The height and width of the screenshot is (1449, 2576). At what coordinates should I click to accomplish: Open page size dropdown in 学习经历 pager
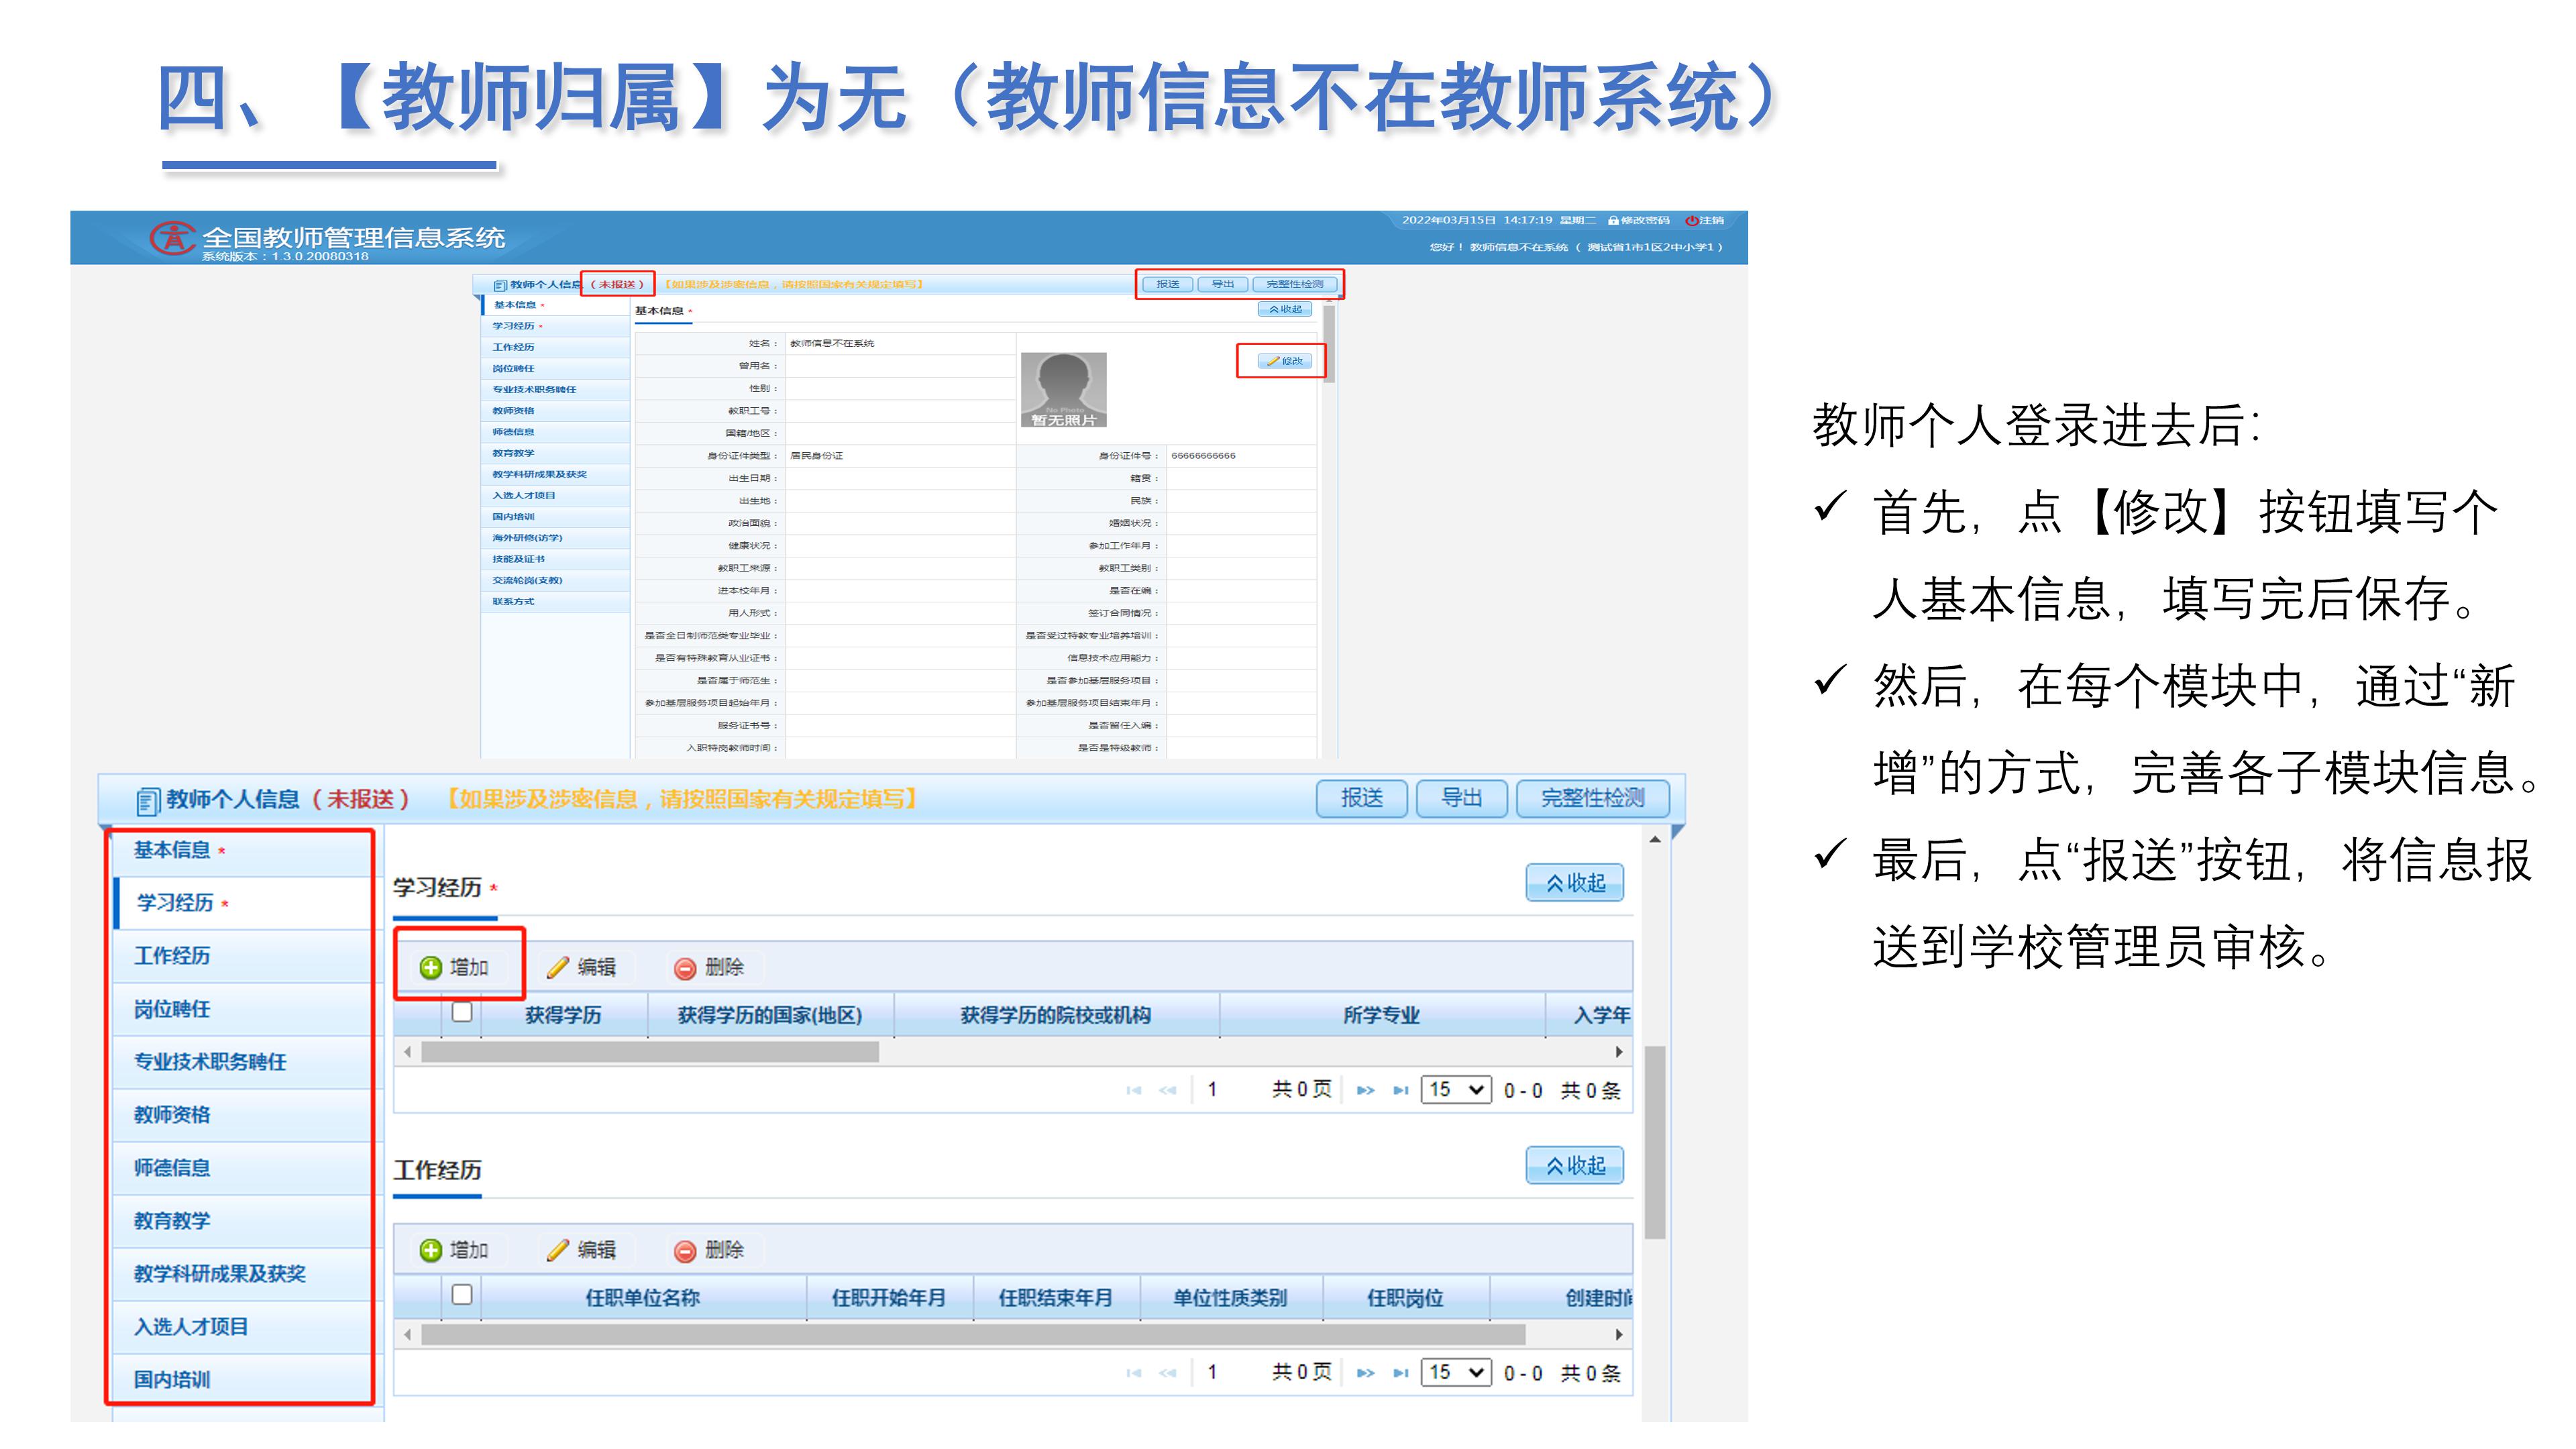point(1456,1089)
